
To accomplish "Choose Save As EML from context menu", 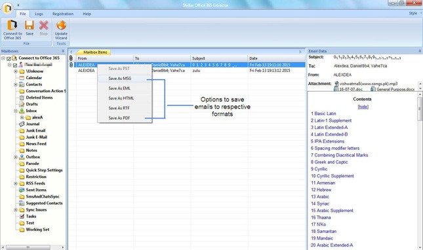I will coord(125,88).
